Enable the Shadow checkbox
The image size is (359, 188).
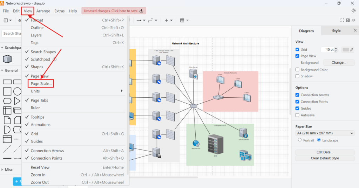pyautogui.click(x=297, y=76)
